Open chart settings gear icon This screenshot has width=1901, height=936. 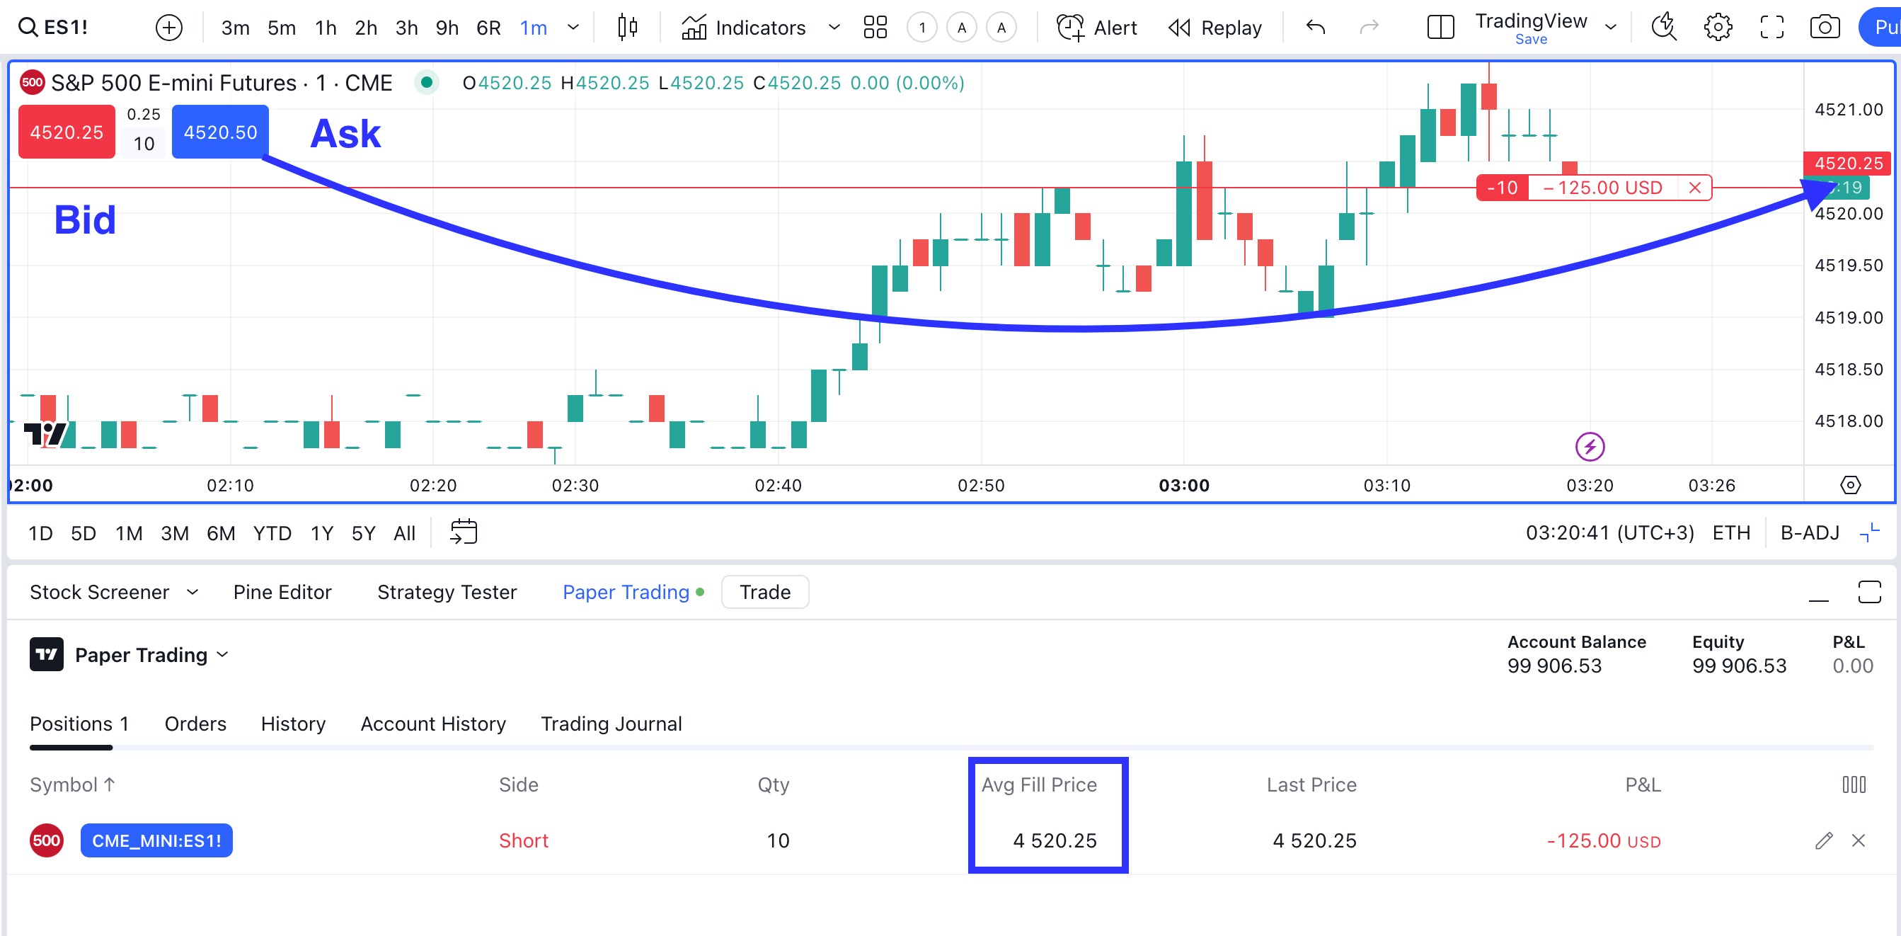point(1717,28)
